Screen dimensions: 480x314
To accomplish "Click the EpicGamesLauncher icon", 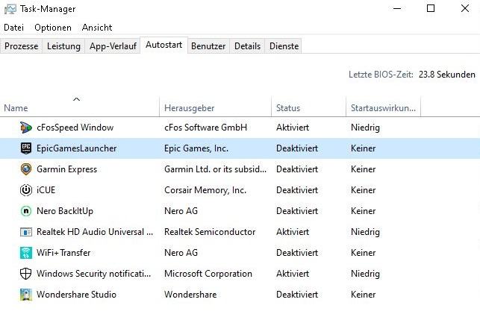I will [25, 148].
